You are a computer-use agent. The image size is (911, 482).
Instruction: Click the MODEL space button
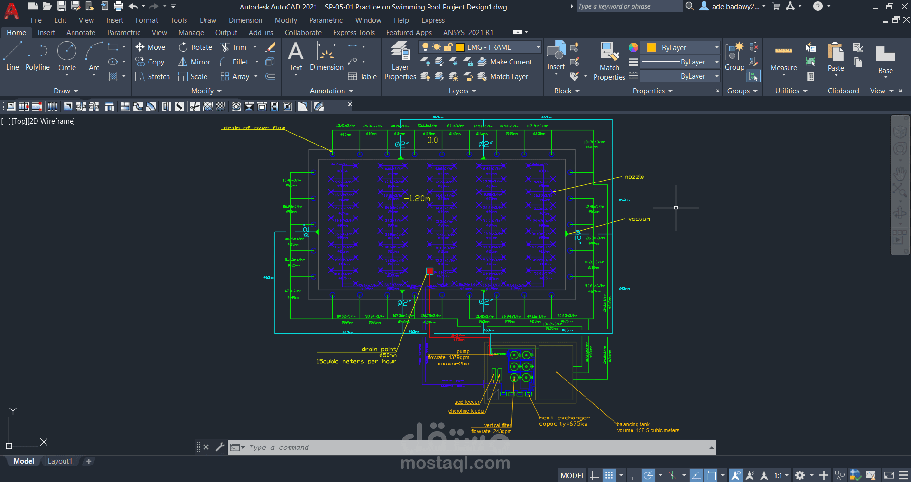pyautogui.click(x=573, y=475)
